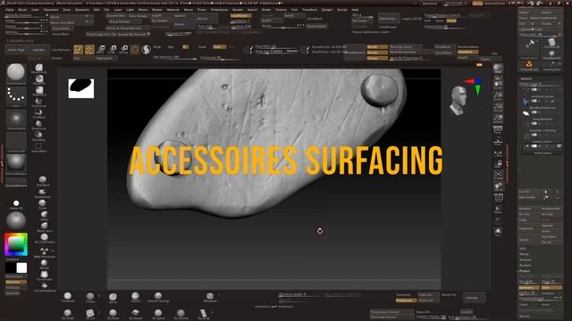Select the ZModeler brush in bottom shelf
Image resolution: width=572 pixels, height=321 pixels.
coord(210,297)
